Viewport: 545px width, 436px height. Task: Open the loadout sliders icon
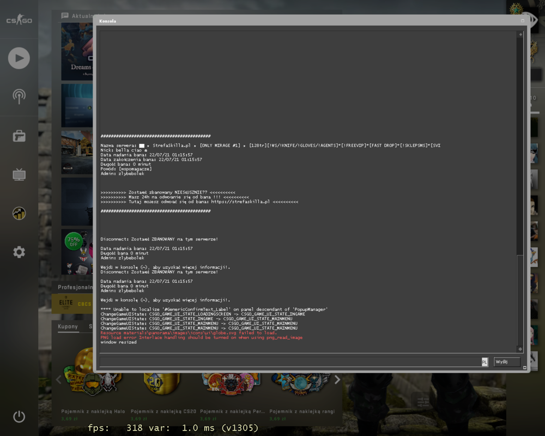pos(423,402)
